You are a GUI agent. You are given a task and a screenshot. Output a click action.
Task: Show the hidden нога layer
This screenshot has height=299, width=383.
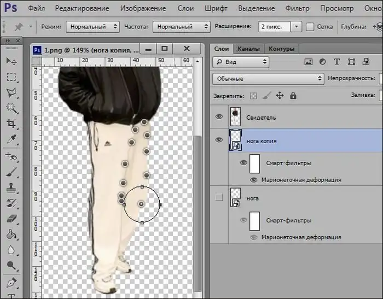pos(219,198)
